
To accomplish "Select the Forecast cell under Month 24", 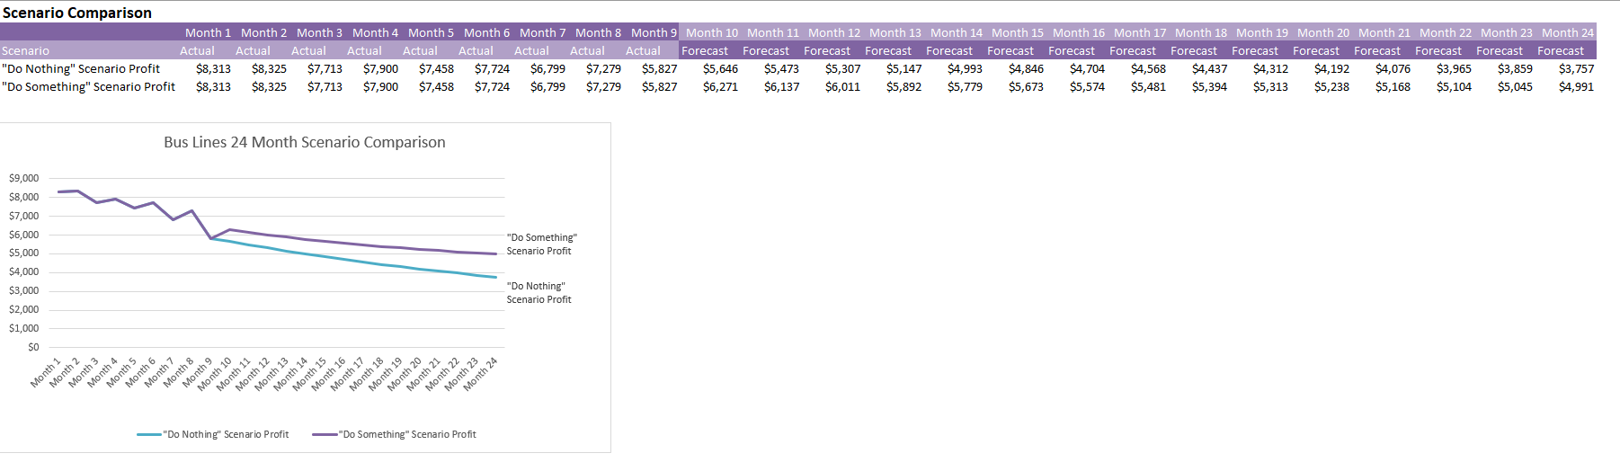I will pos(1561,51).
